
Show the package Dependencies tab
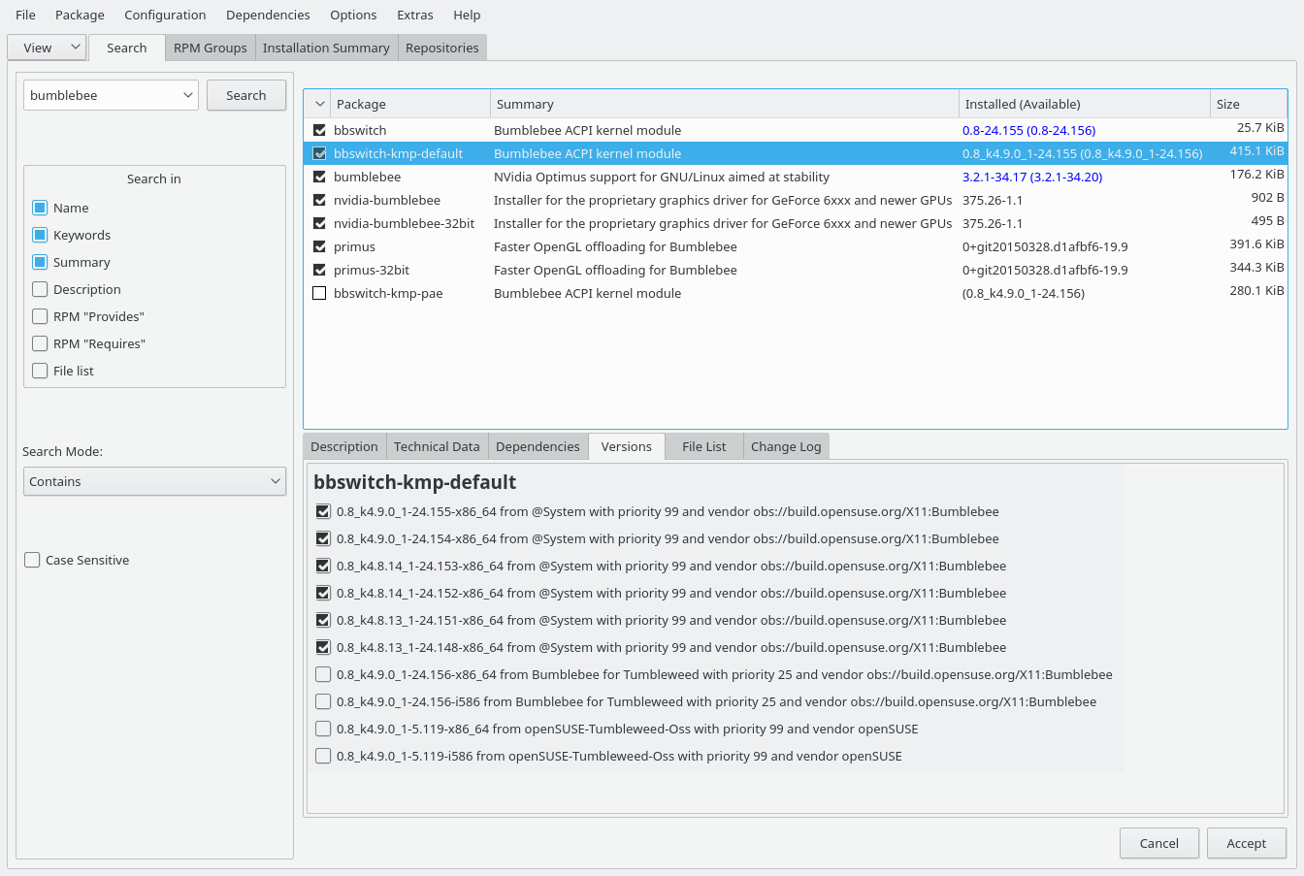pyautogui.click(x=538, y=446)
